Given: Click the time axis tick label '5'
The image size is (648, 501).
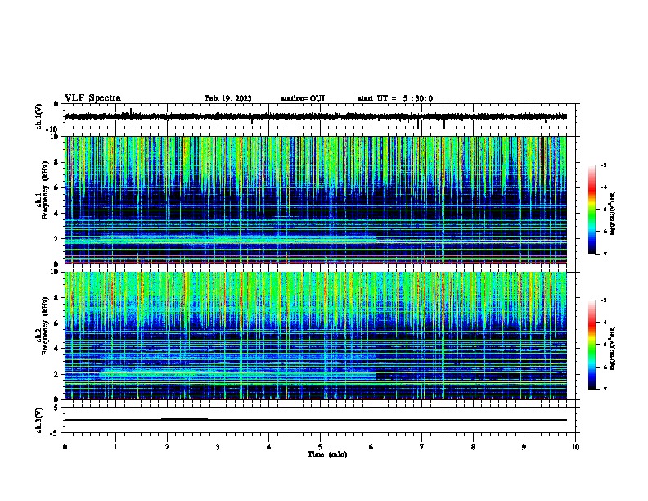Looking at the screenshot, I should click(x=320, y=447).
